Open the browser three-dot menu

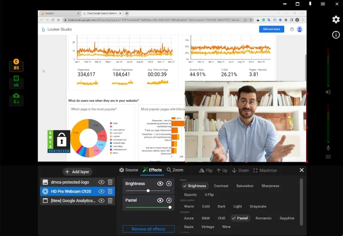tap(303, 20)
